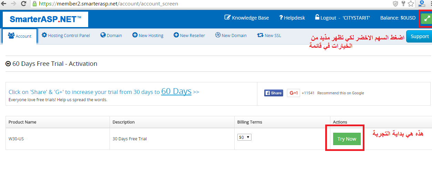Reload the page with refresh icon

click(x=24, y=4)
